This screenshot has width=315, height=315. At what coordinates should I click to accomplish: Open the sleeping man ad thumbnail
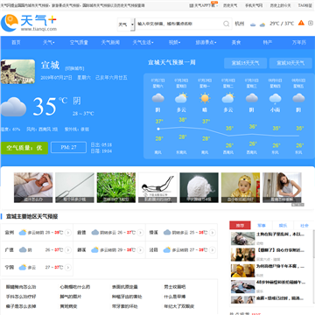point(33,187)
